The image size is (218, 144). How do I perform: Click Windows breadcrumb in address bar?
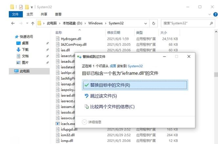coord(95,23)
